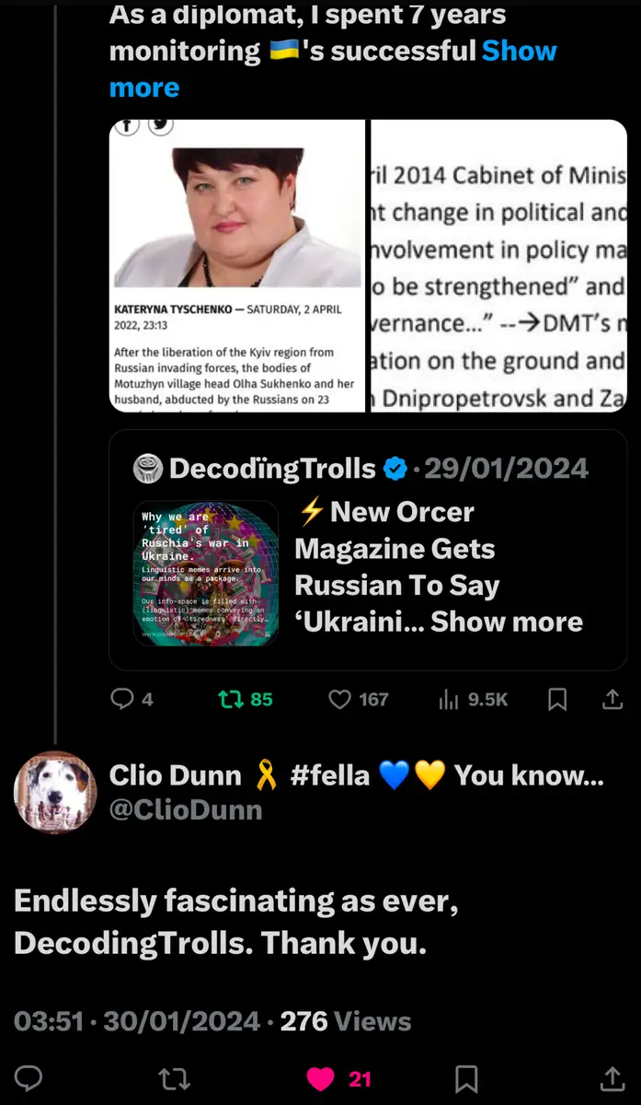Tap the green retweet icon showing 85
641x1105 pixels.
246,700
